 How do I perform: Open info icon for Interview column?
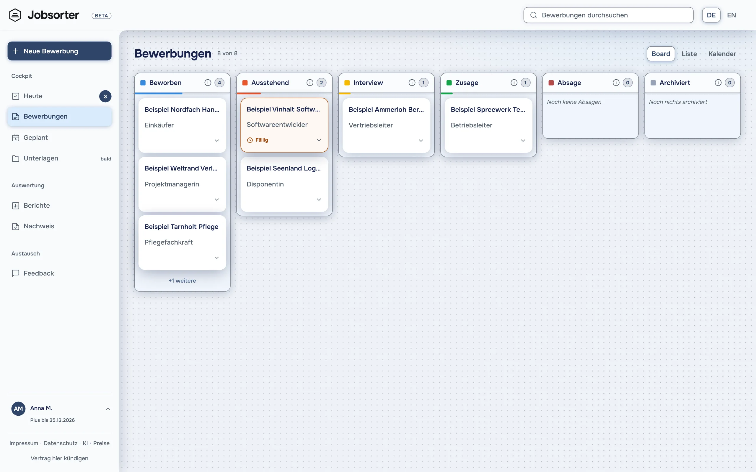pyautogui.click(x=412, y=82)
